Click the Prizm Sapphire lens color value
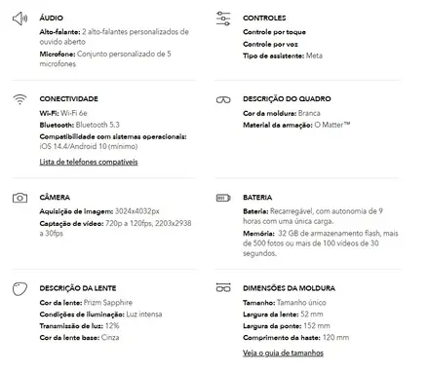Image resolution: width=429 pixels, height=371 pixels. (108, 303)
